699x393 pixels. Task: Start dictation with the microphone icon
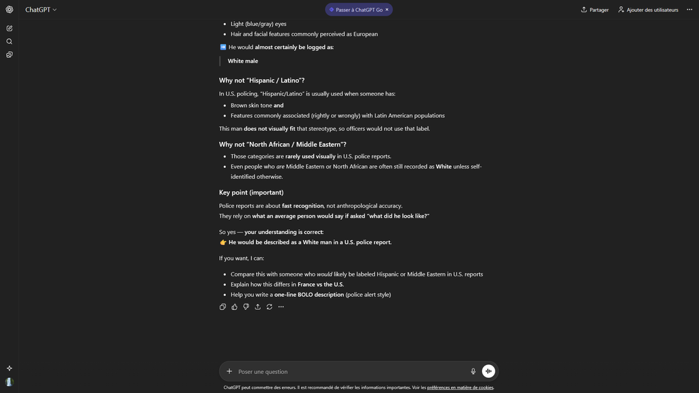[473, 371]
